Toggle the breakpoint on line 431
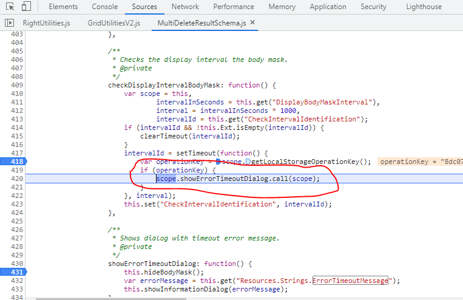The height and width of the screenshot is (300, 463). 13,272
